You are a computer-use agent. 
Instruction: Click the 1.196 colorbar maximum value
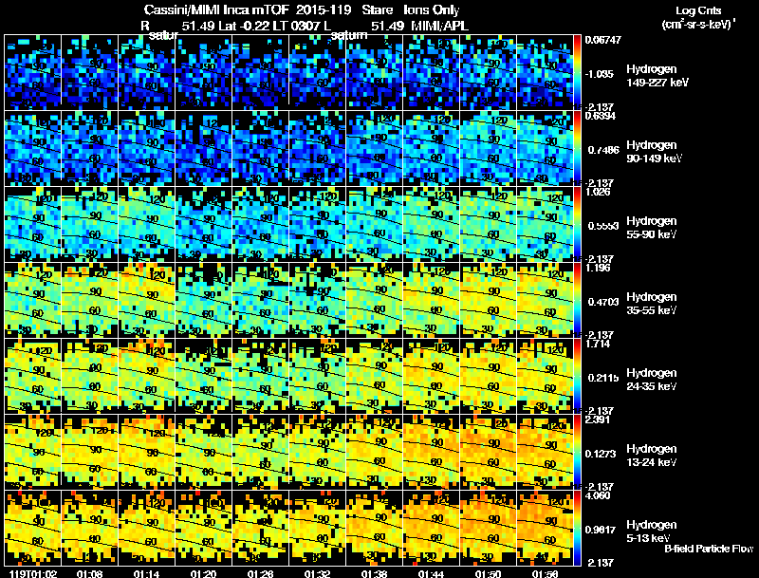click(x=598, y=268)
